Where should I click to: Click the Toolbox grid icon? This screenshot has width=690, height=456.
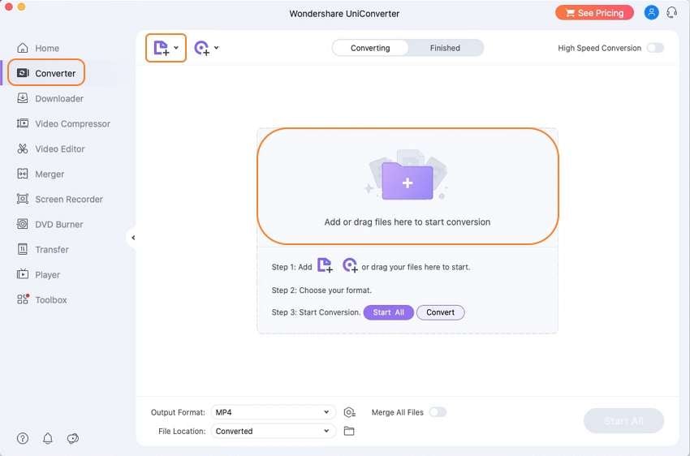(x=23, y=299)
